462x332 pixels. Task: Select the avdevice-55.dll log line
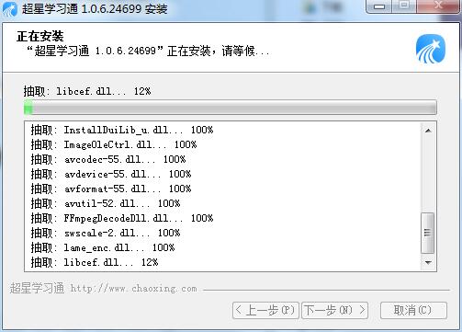(111, 174)
